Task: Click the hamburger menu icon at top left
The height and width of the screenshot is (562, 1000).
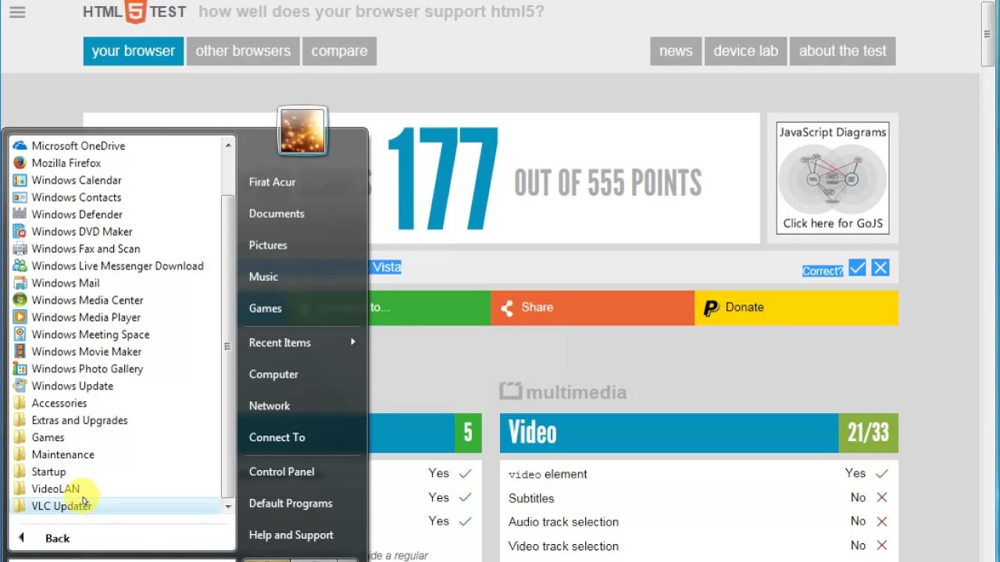Action: coord(17,12)
